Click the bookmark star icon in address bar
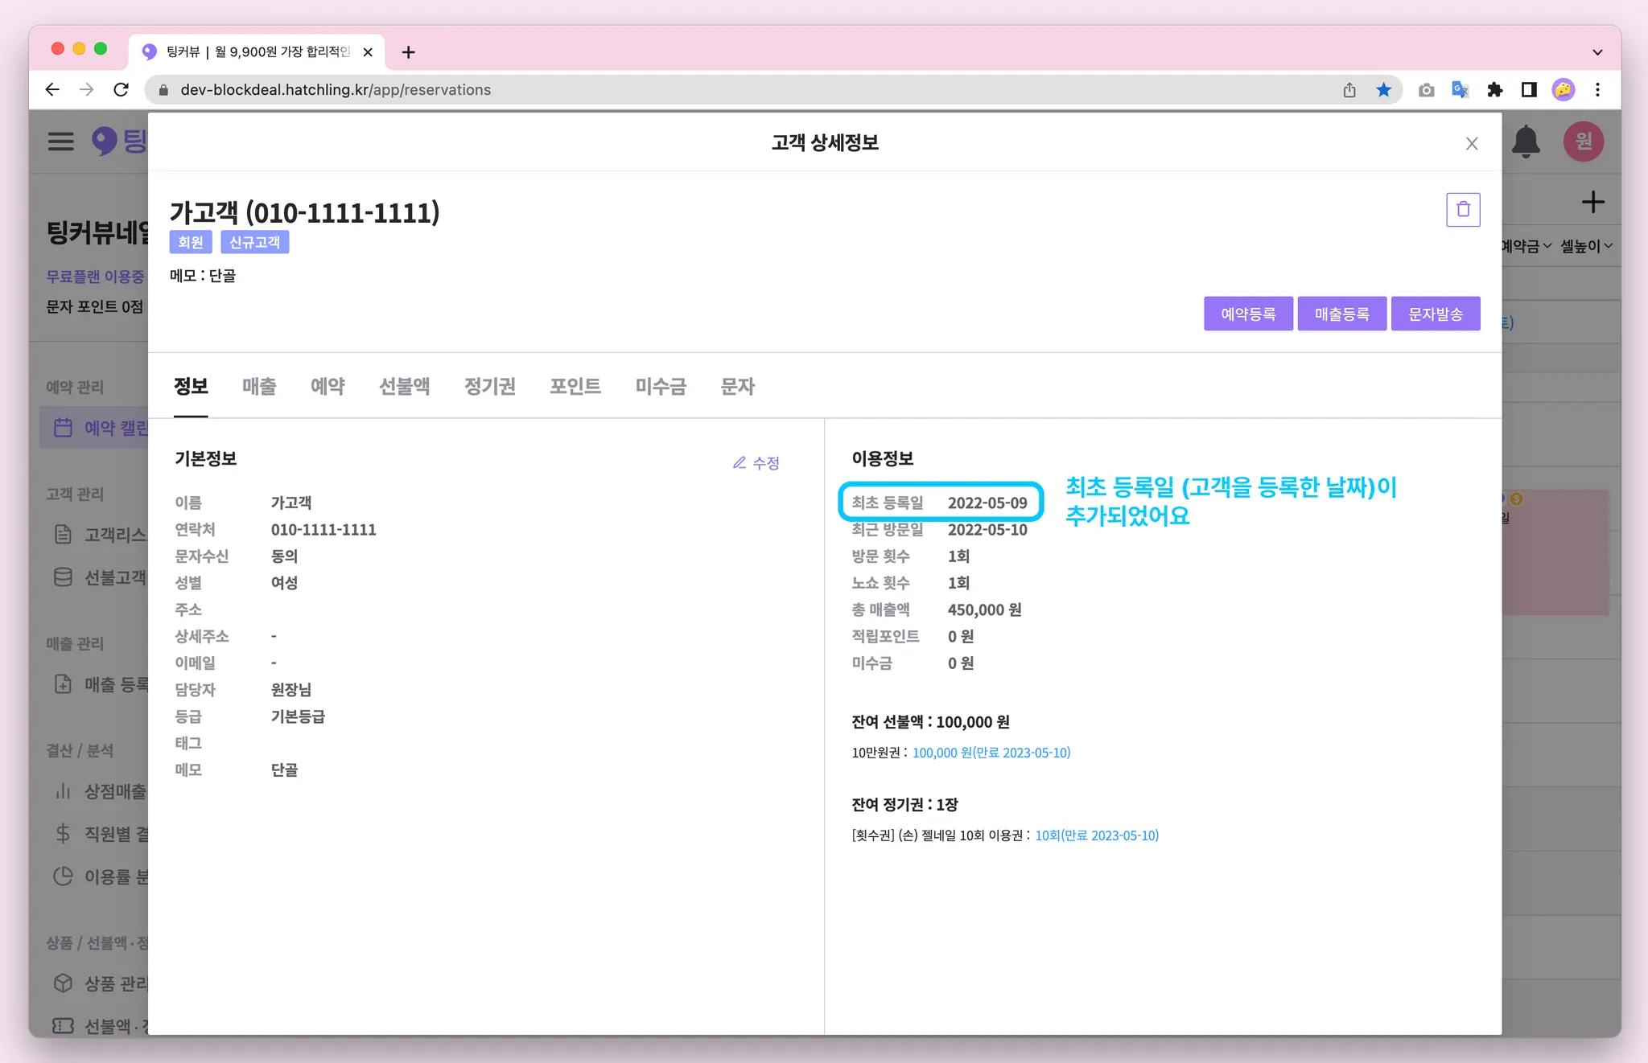The width and height of the screenshot is (1648, 1063). tap(1383, 90)
